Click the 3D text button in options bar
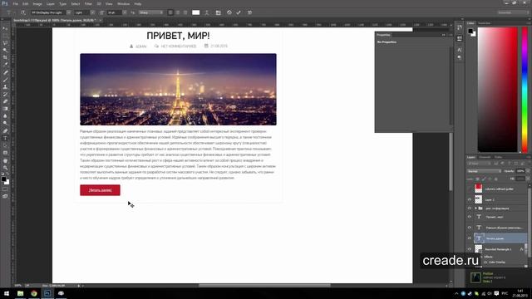Viewport: 532px width, 299px height. click(249, 12)
